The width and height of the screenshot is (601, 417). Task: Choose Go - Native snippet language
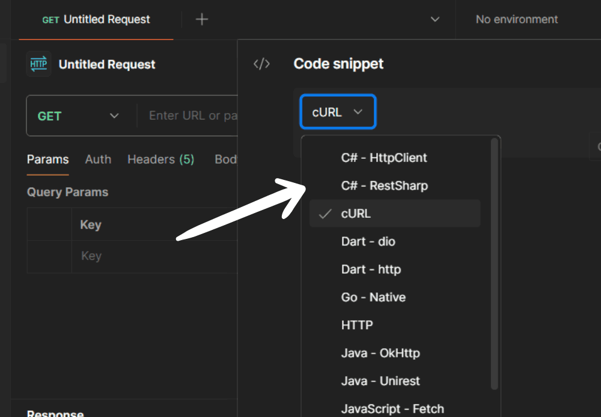373,297
